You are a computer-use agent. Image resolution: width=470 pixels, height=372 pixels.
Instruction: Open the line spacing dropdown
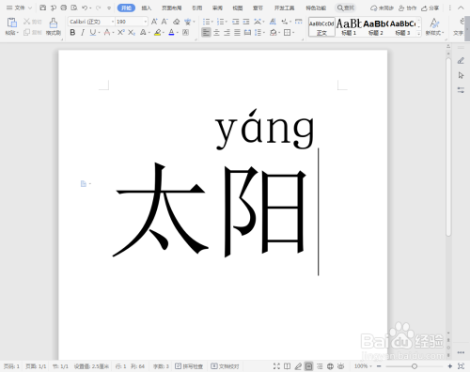(x=264, y=32)
